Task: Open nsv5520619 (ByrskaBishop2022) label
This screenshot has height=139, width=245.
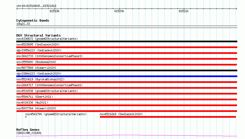Action: click(x=40, y=79)
